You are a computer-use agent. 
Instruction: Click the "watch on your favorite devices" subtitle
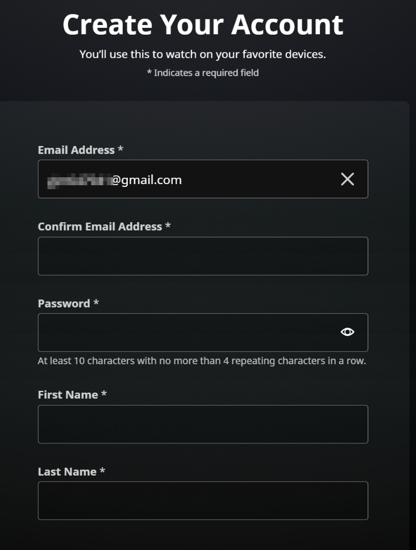[x=203, y=55]
